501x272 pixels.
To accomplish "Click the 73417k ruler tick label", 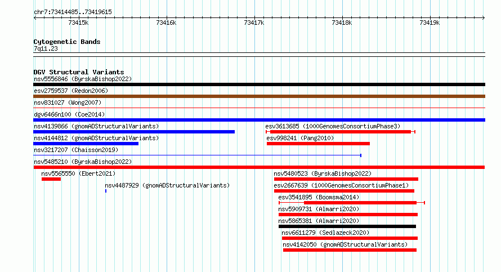I will [x=254, y=23].
